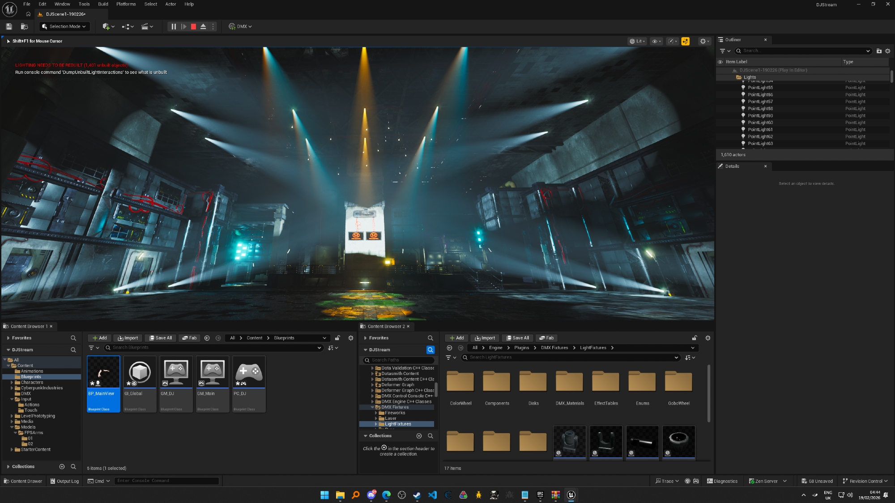
Task: Toggle lock on Content Browser 2
Action: point(695,338)
